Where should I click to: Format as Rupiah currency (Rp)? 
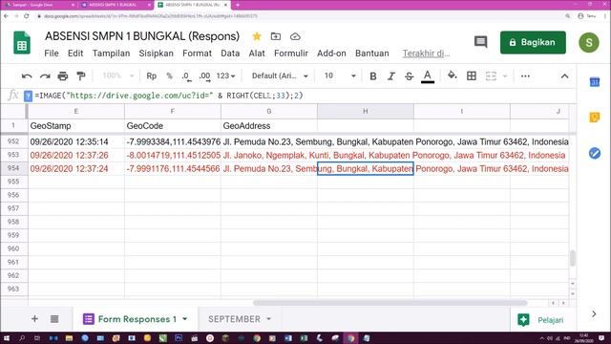point(151,76)
